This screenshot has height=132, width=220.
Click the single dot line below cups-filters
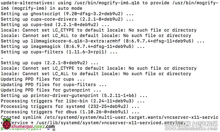[x=2, y=58]
